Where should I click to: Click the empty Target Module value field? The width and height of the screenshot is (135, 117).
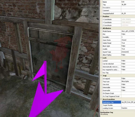(128, 105)
